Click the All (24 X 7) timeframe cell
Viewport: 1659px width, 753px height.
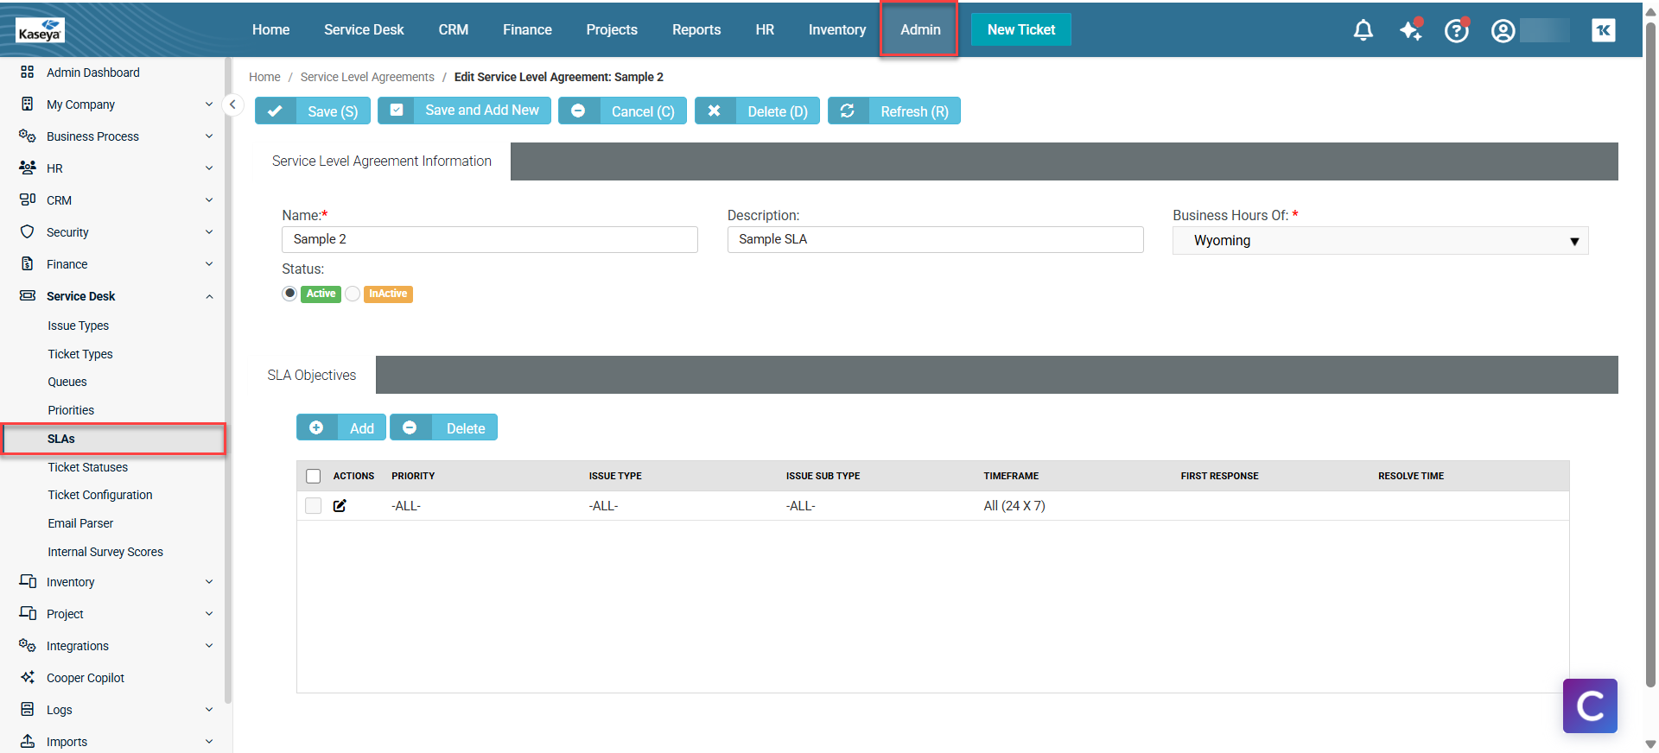click(1014, 506)
